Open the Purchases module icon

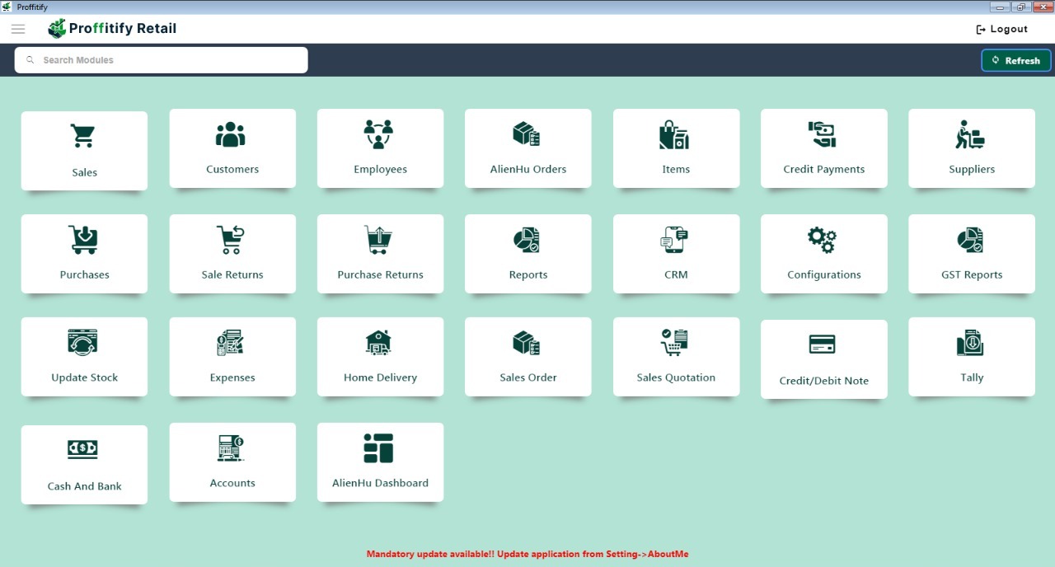coord(83,240)
